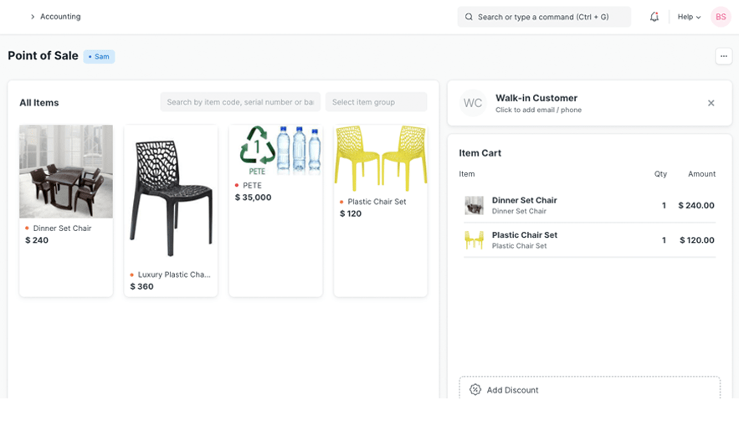Open the notifications bell
Image resolution: width=739 pixels, height=421 pixels.
click(654, 17)
